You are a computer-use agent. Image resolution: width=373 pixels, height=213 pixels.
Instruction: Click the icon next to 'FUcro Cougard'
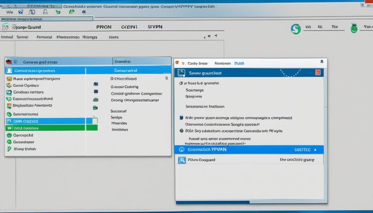pyautogui.click(x=182, y=160)
